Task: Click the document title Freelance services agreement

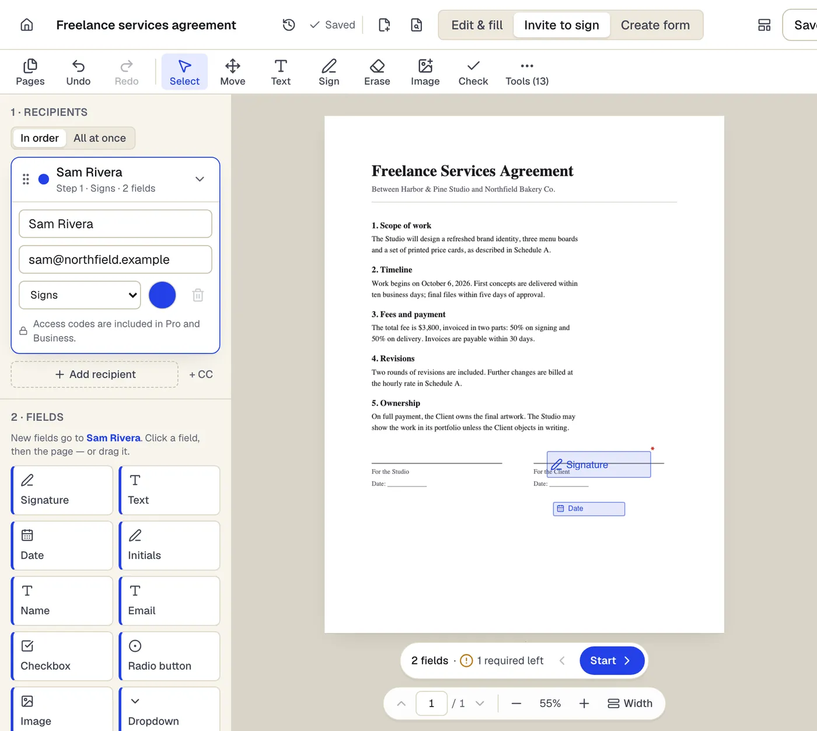Action: [146, 25]
